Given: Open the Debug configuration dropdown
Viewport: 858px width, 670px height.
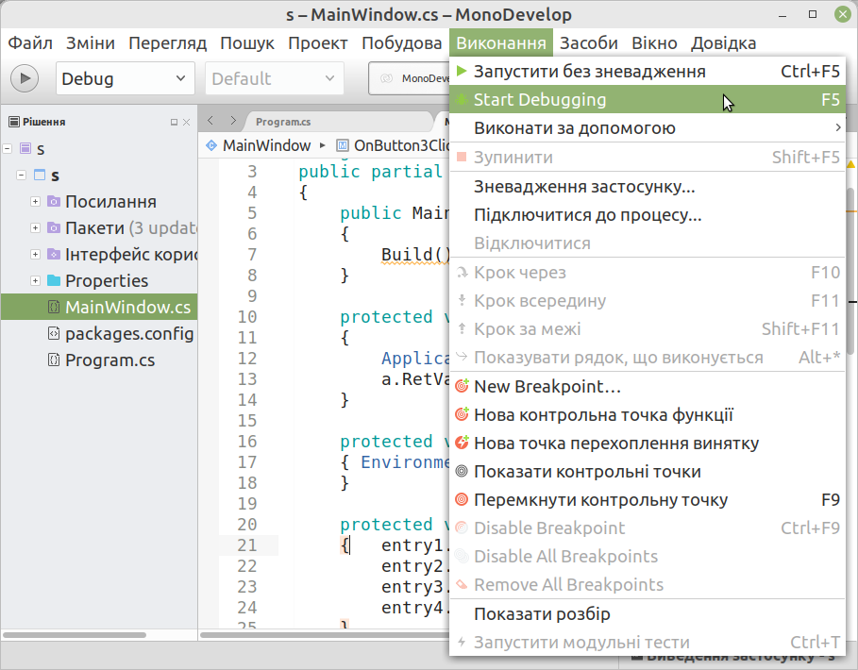Looking at the screenshot, I should pos(126,78).
